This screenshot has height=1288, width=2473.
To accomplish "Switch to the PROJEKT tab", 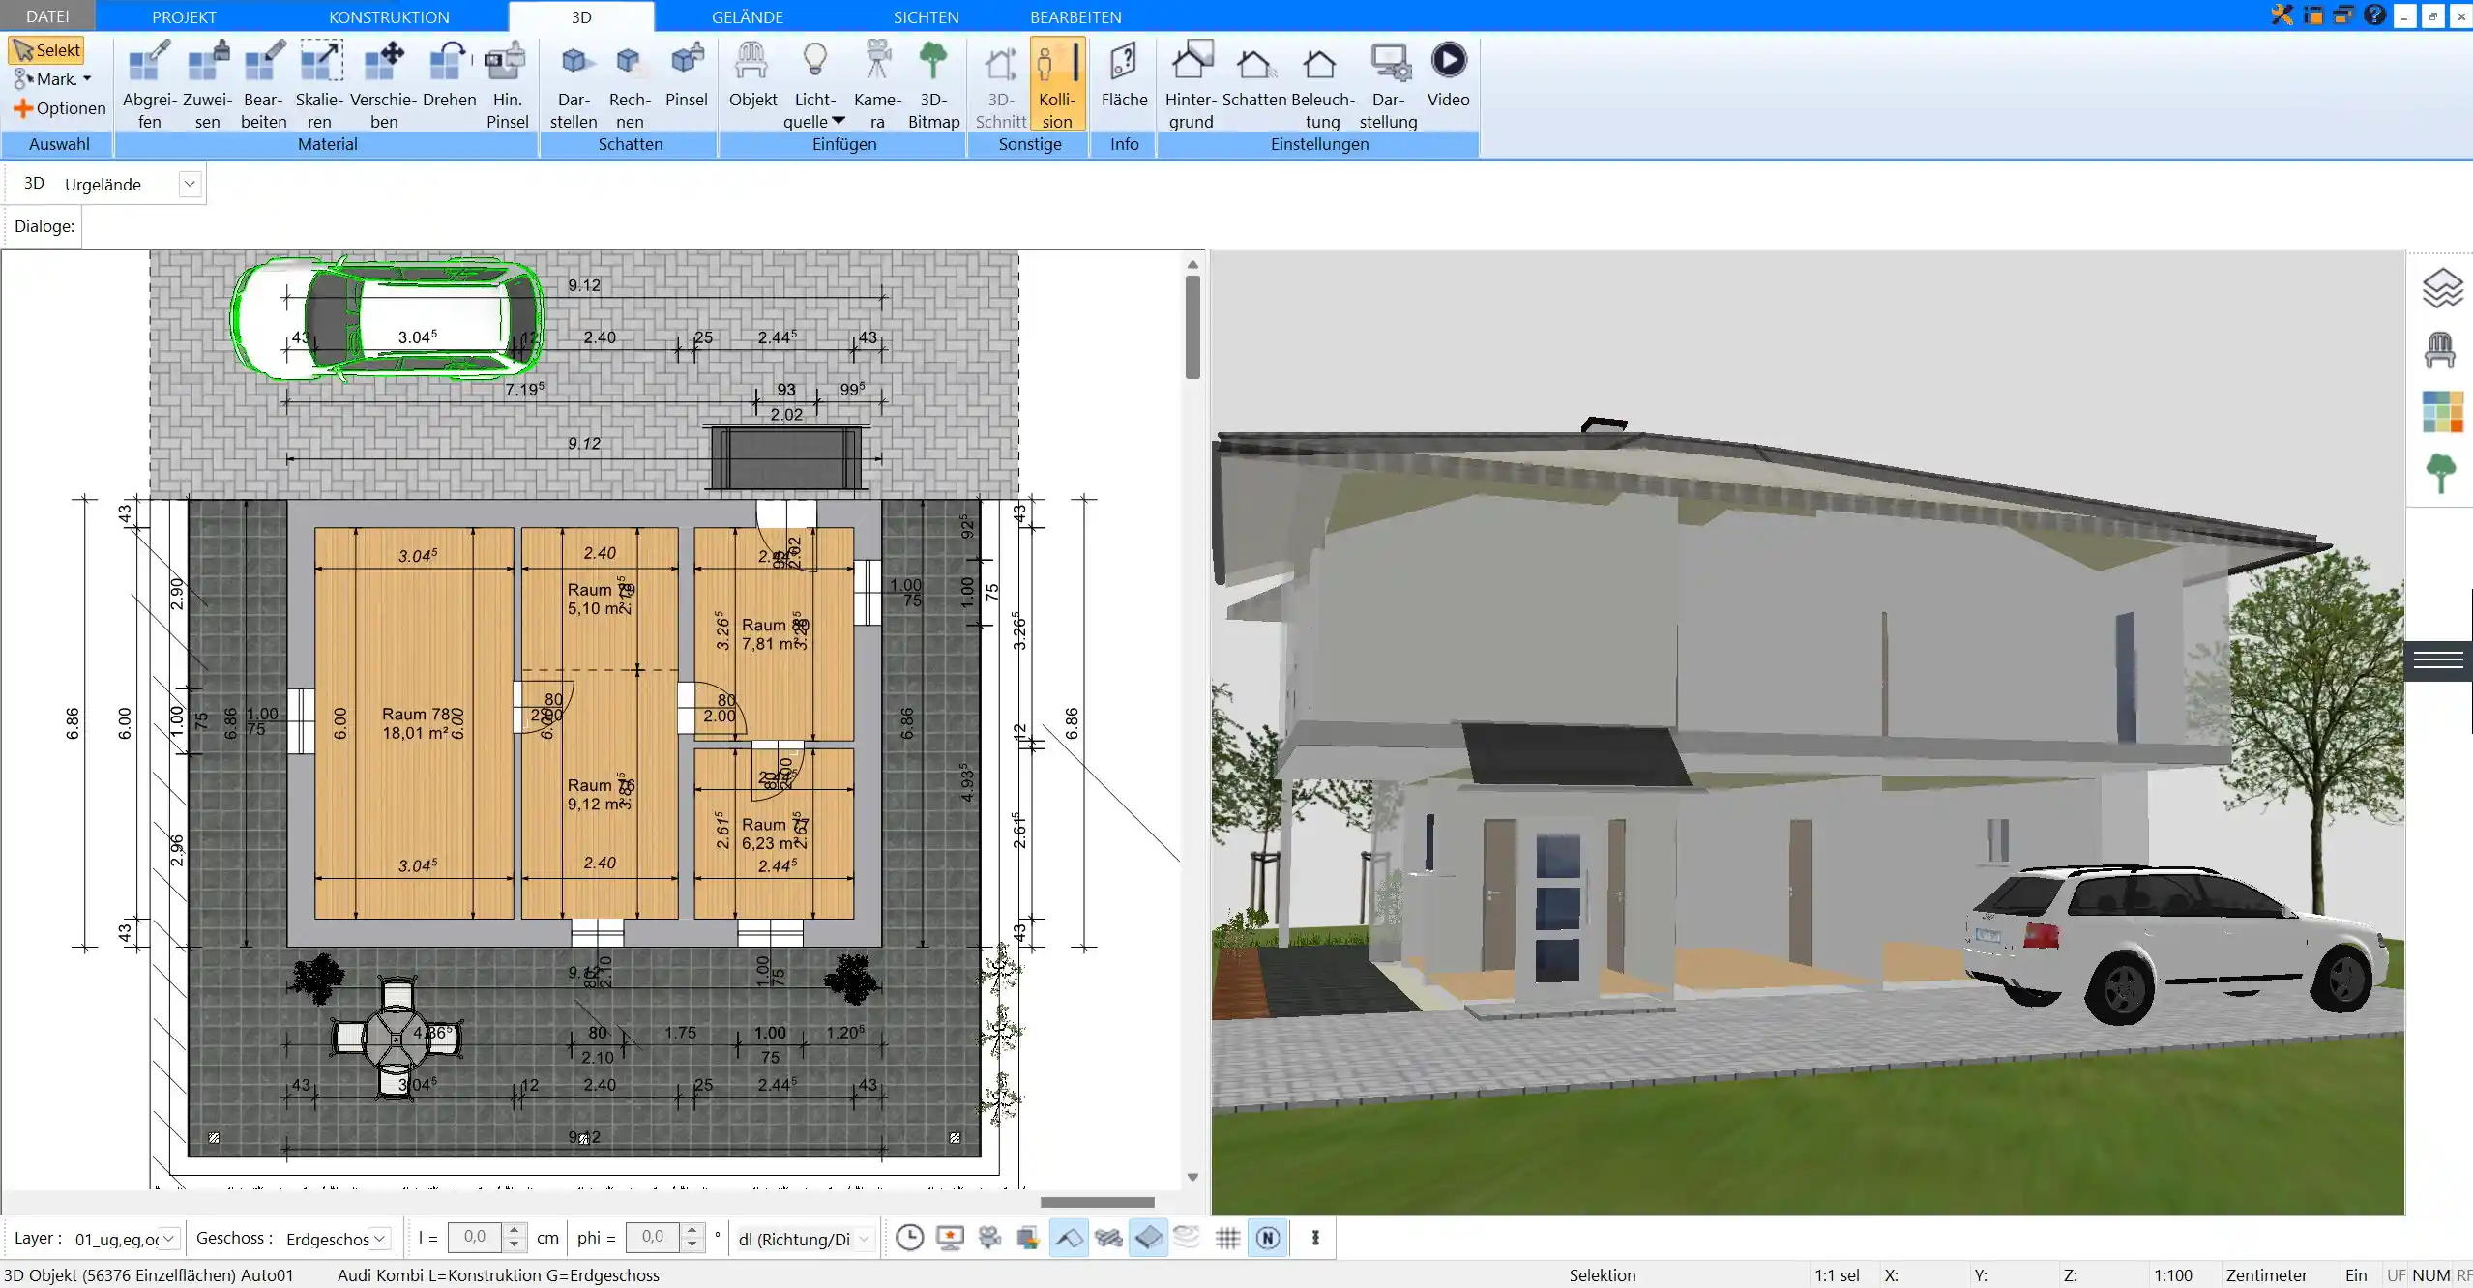I will (184, 16).
